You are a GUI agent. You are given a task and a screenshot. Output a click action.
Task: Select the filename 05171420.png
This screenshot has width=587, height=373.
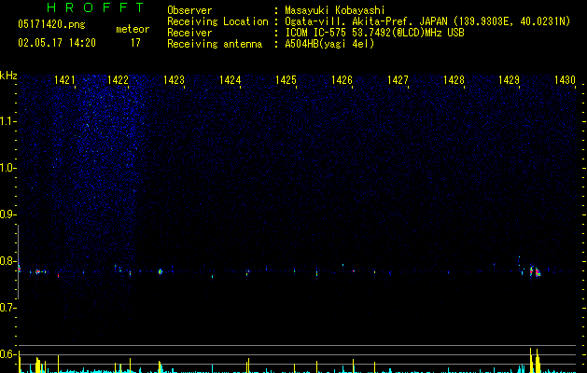51,25
